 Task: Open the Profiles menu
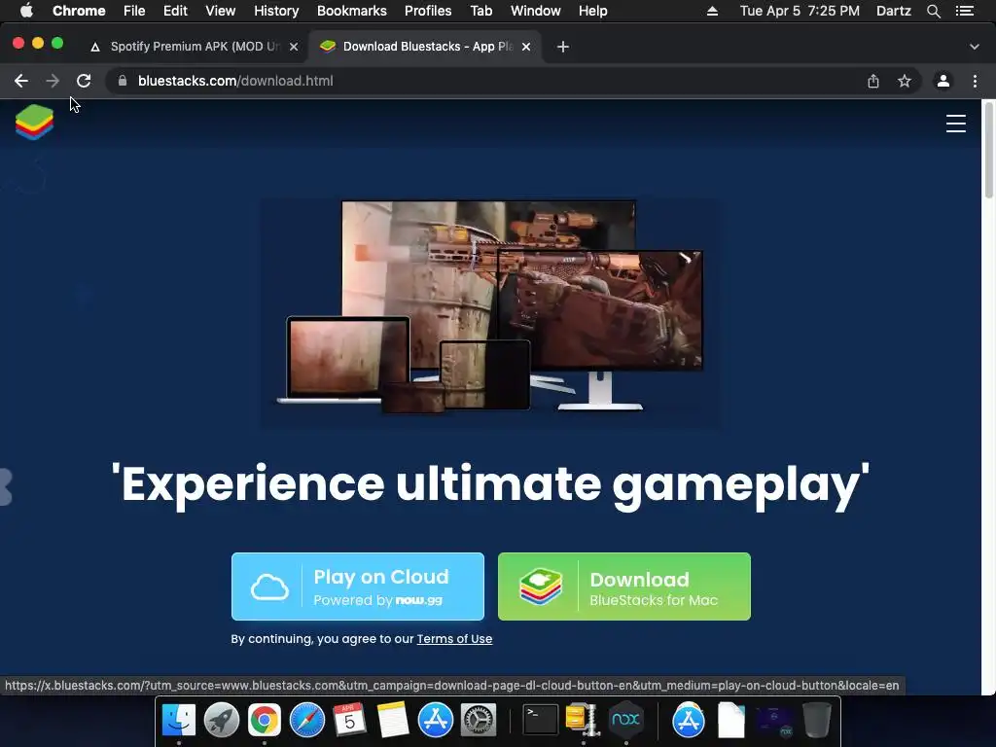click(x=428, y=11)
